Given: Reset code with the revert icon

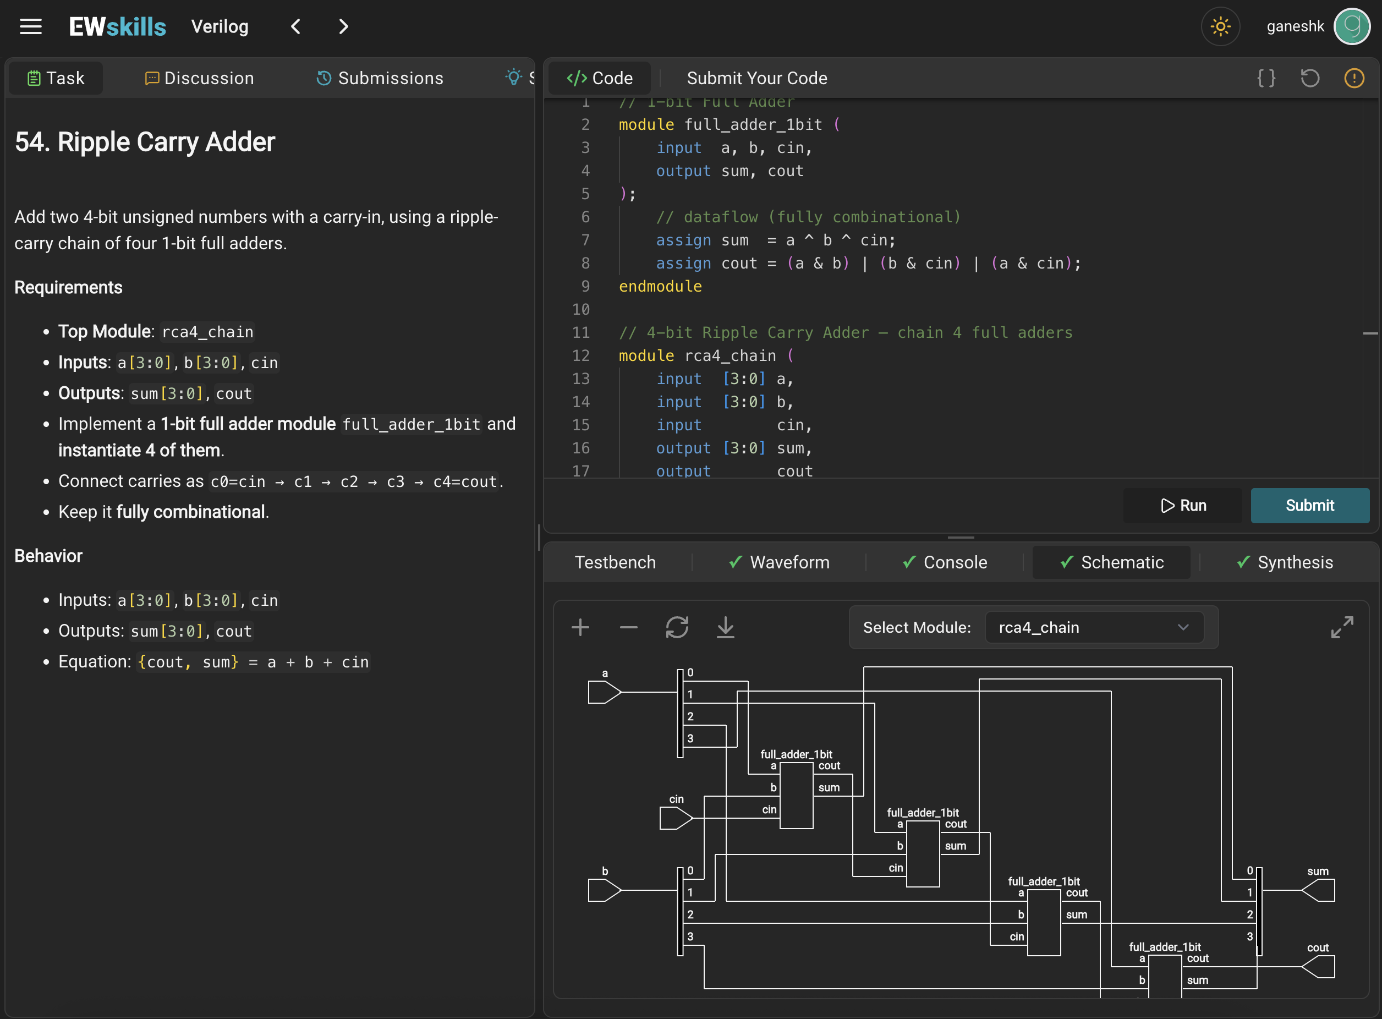Looking at the screenshot, I should pos(1310,78).
